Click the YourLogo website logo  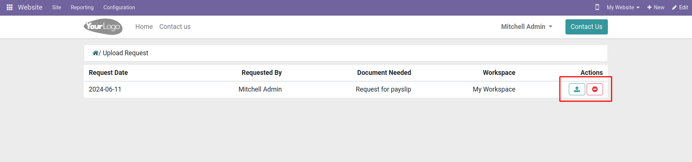click(x=103, y=27)
